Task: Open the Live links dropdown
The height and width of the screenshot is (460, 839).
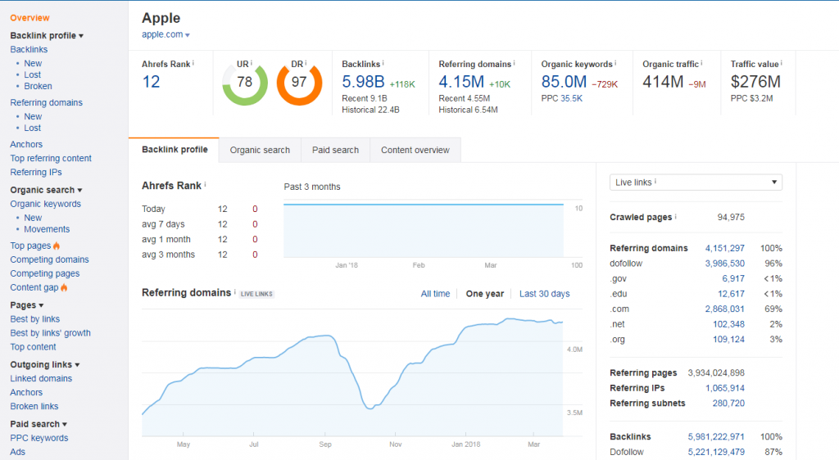Action: (x=696, y=183)
